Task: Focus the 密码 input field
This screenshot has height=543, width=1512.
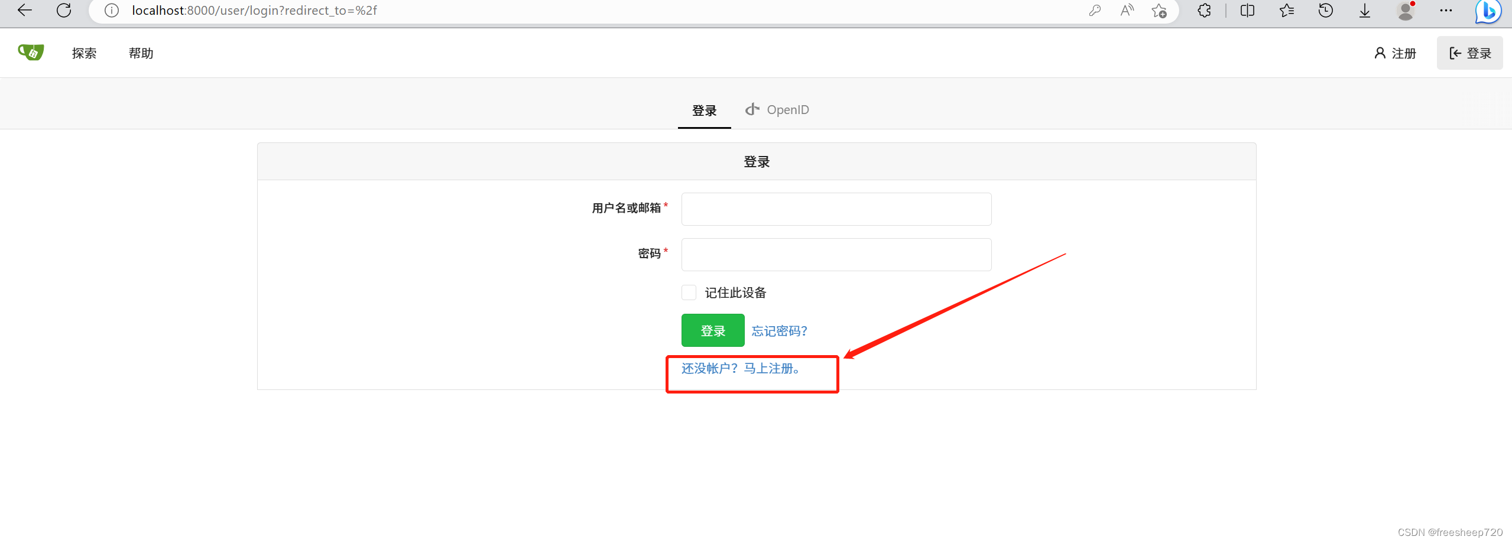Action: point(836,255)
